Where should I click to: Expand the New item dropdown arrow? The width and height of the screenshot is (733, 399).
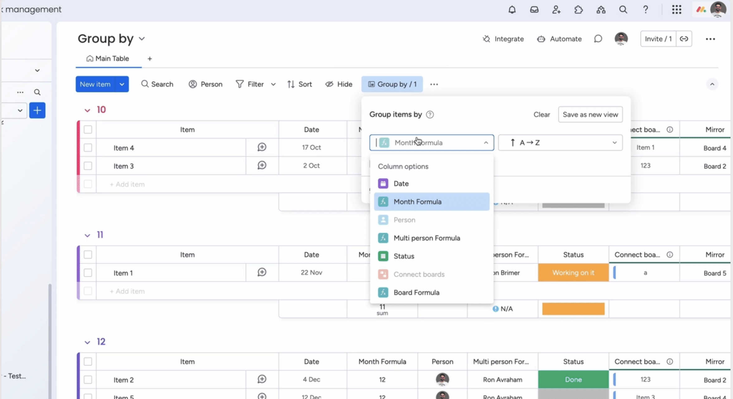point(122,84)
